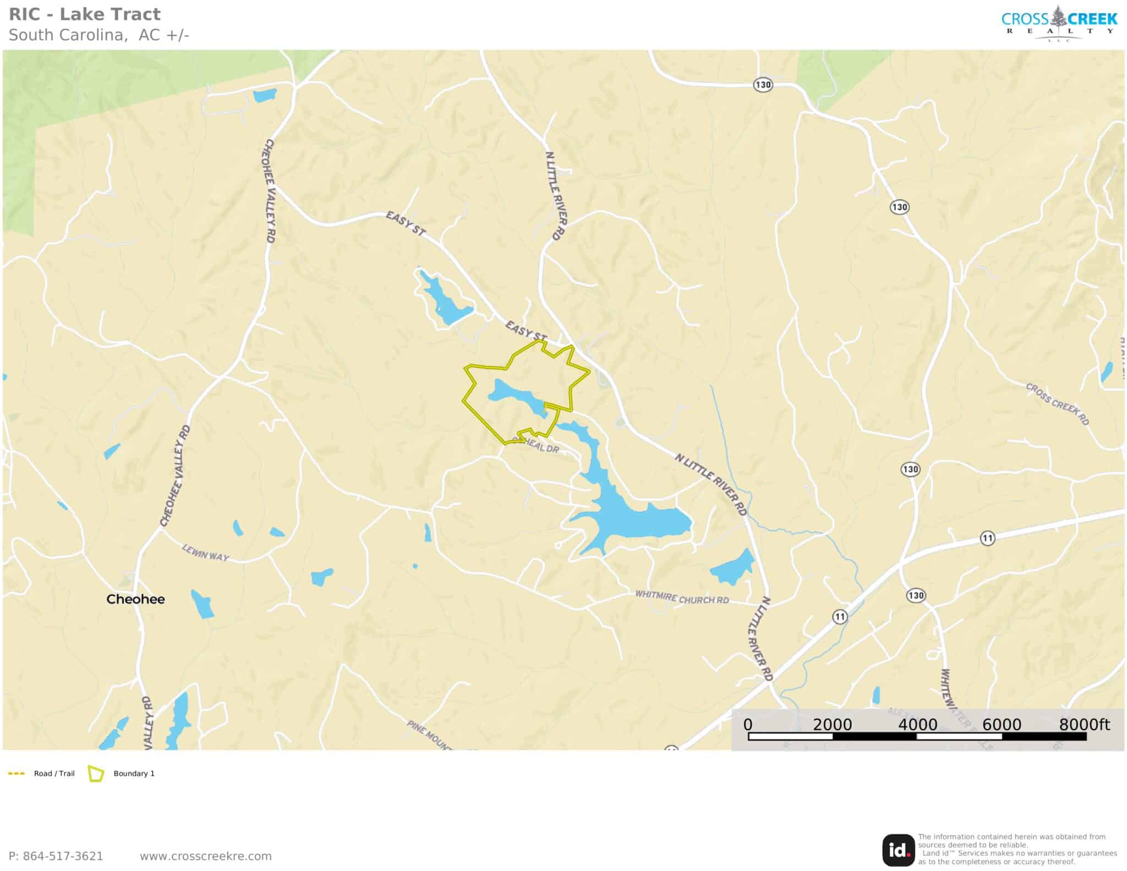Click the Land id logo icon
Viewport: 1127px width, 871px height.
899,850
